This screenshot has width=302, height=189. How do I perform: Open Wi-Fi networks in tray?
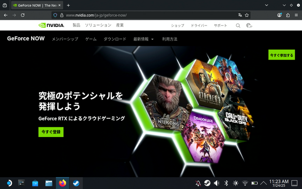245,183
